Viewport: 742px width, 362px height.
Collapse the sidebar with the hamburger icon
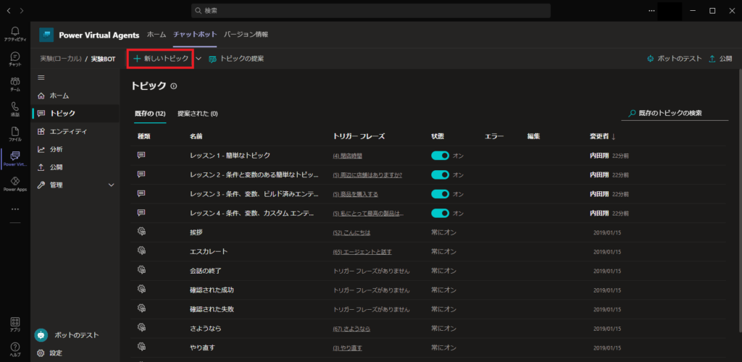click(41, 77)
